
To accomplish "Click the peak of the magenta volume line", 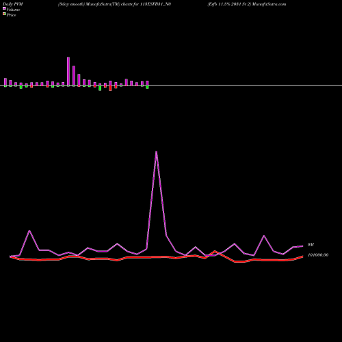I will 156,152.
